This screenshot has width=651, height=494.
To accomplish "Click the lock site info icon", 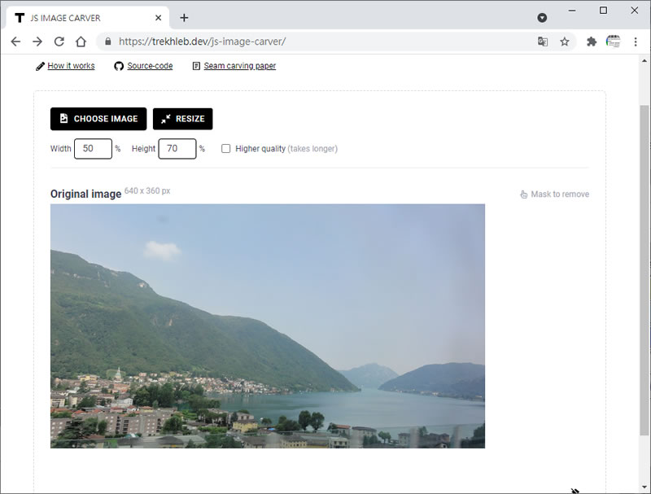I will click(x=108, y=42).
